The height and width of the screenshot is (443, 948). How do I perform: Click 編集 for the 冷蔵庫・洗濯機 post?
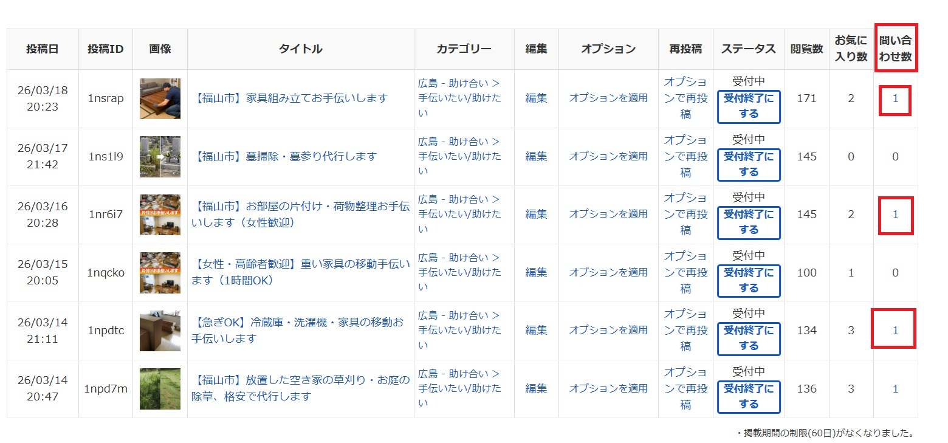point(536,330)
